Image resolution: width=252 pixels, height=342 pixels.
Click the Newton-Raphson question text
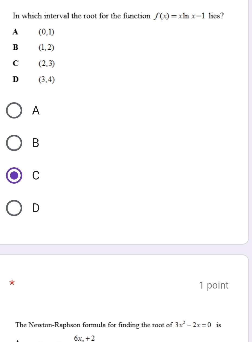coord(118,325)
